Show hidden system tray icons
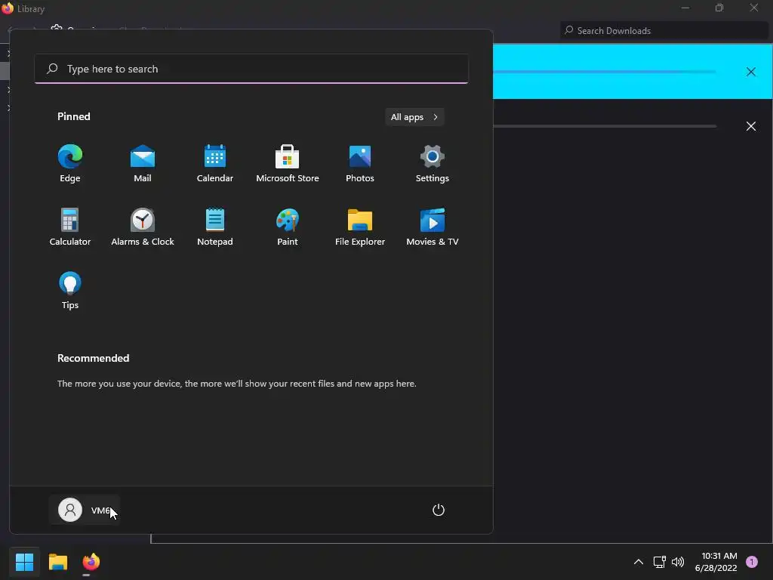This screenshot has height=580, width=773. pyautogui.click(x=639, y=562)
